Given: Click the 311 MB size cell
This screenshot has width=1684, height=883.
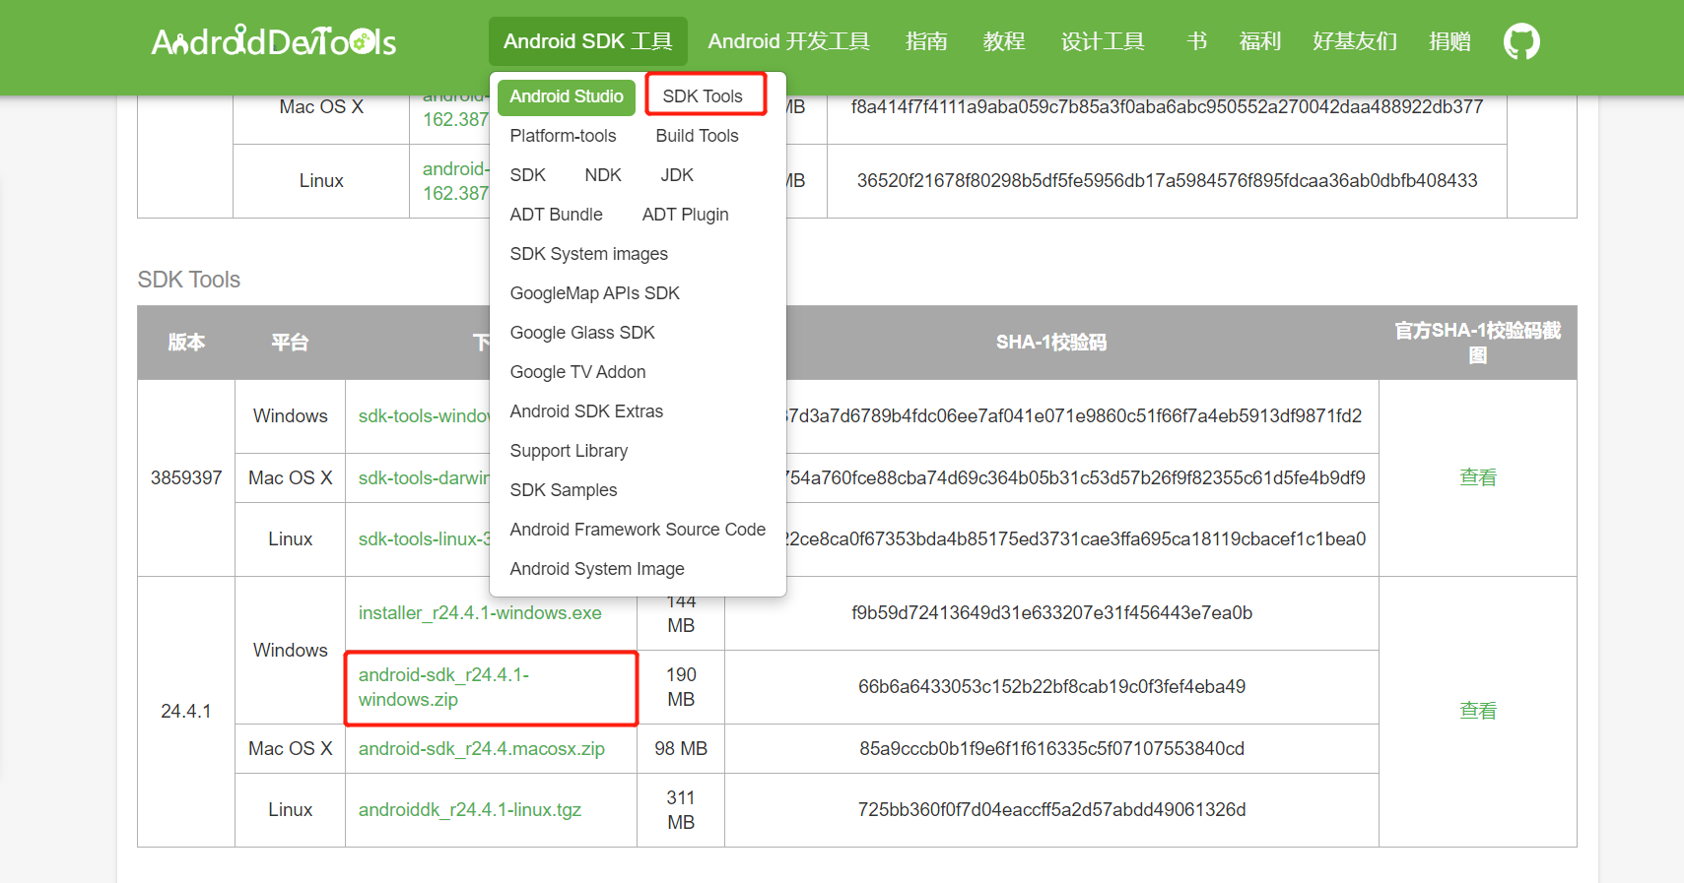Looking at the screenshot, I should click(x=681, y=810).
